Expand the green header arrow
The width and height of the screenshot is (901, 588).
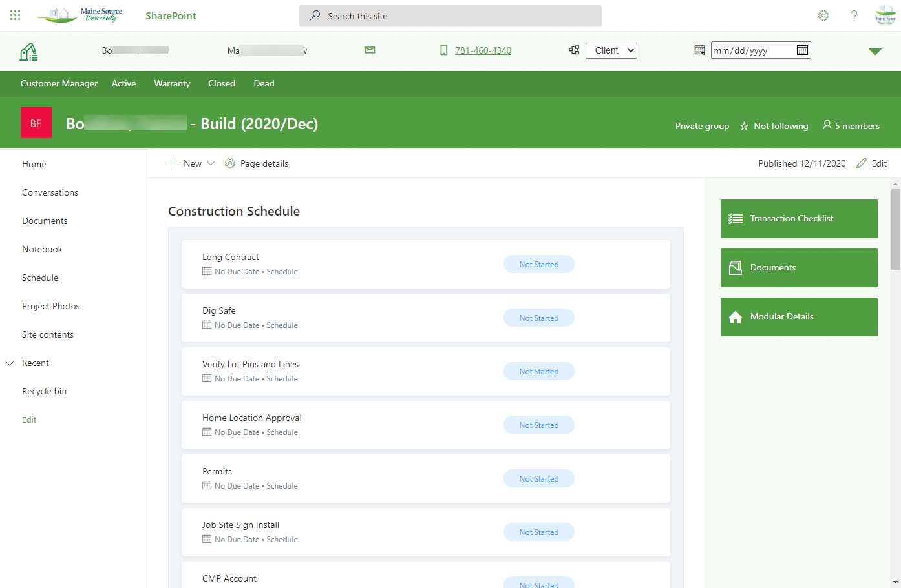pos(875,52)
